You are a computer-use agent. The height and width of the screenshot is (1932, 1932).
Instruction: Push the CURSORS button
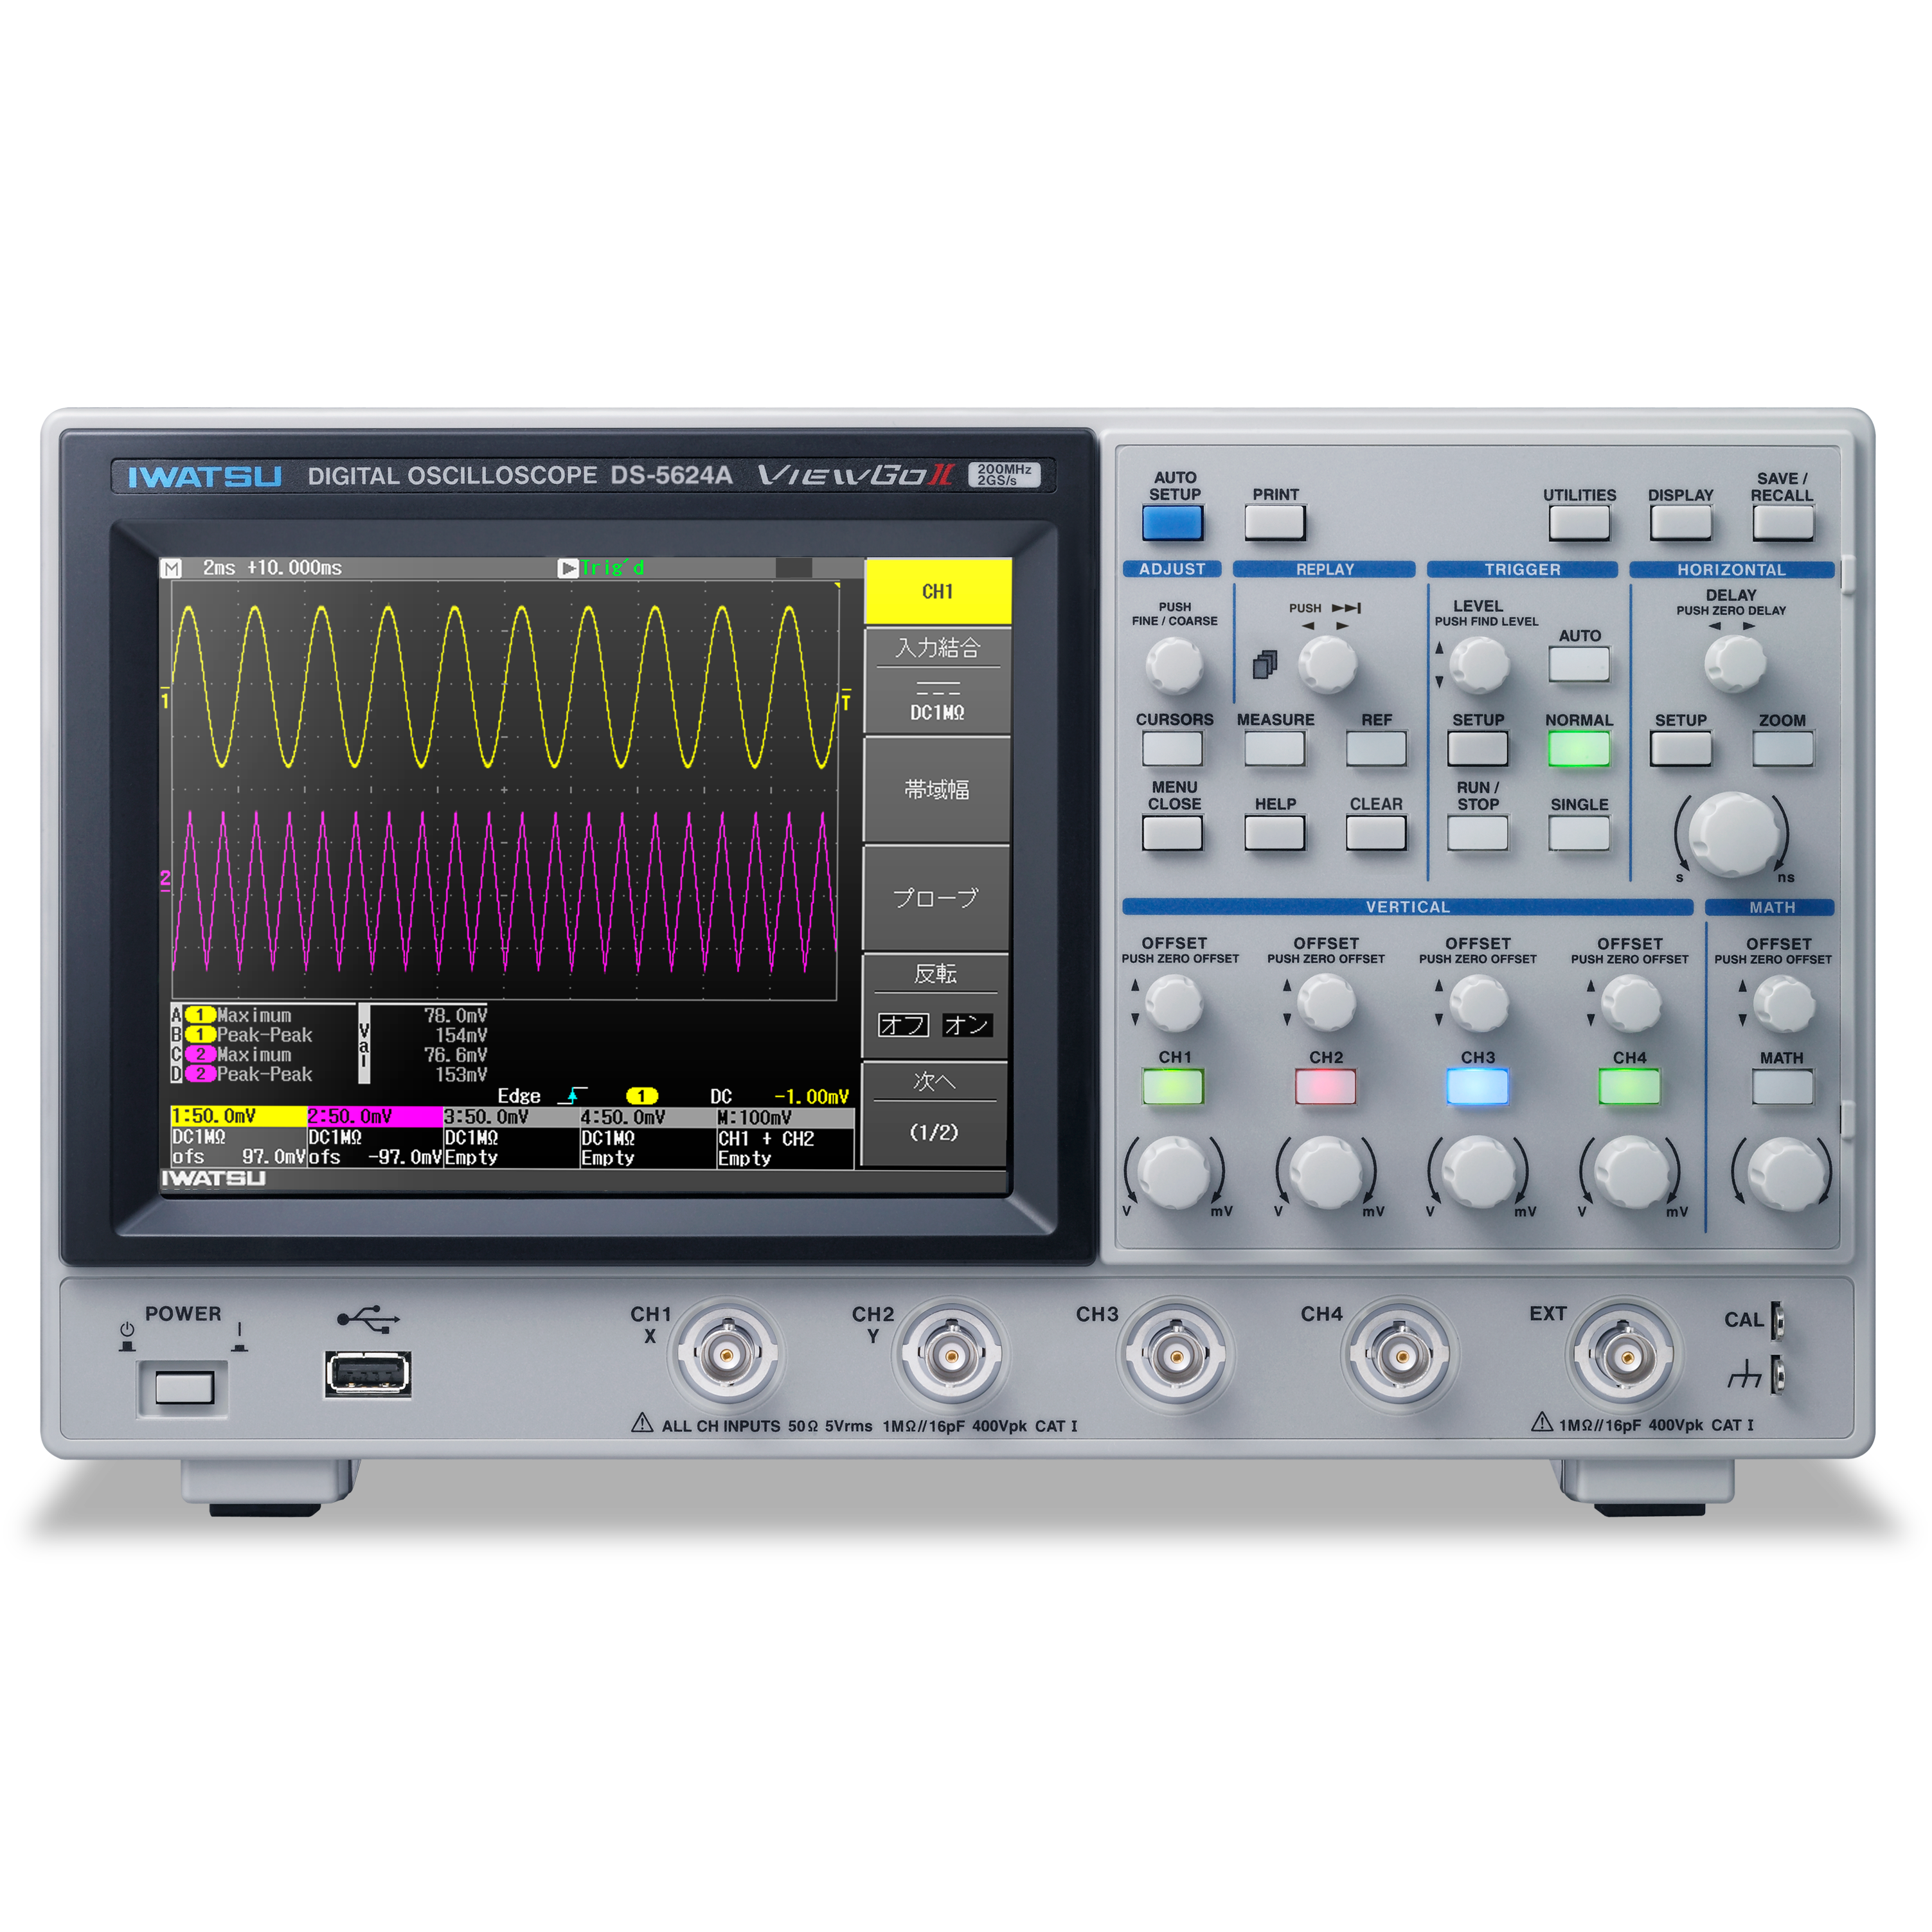coord(1173,749)
